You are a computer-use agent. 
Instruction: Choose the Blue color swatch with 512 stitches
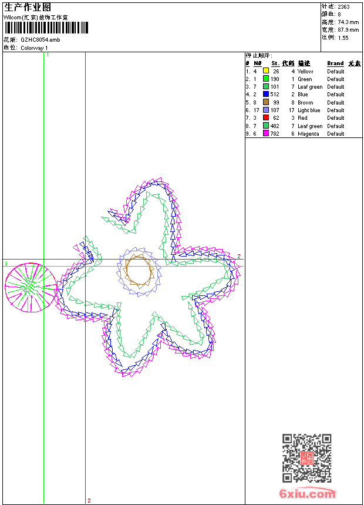pyautogui.click(x=266, y=94)
